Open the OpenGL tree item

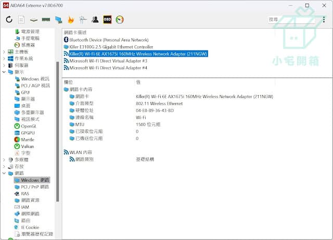click(29, 127)
